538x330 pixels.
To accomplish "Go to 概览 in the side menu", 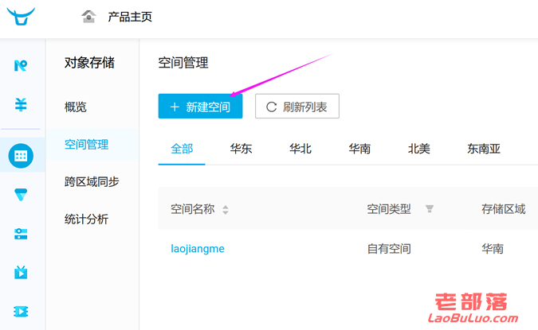I will click(76, 107).
